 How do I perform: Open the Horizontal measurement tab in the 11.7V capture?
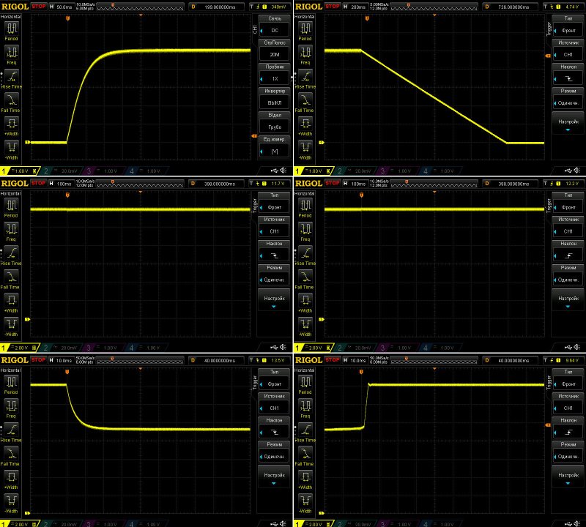pos(10,193)
